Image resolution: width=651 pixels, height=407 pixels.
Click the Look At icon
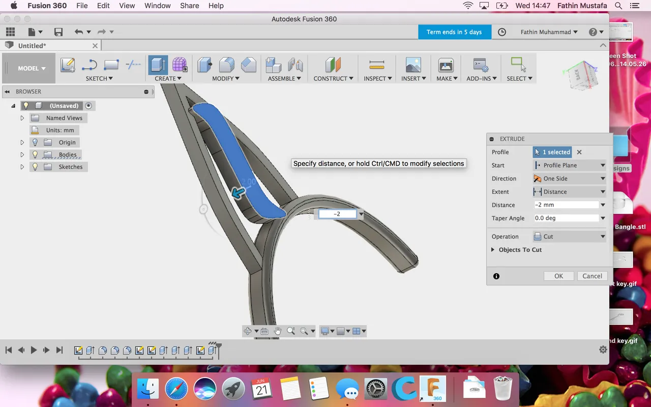pos(264,331)
